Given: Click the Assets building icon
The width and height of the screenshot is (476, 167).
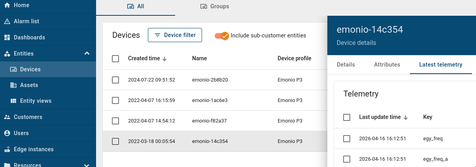Looking at the screenshot, I should 13,85.
